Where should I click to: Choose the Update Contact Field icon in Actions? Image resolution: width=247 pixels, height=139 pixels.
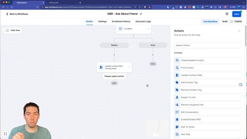[177, 75]
